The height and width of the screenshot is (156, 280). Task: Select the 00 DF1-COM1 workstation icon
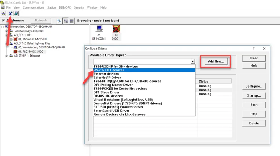pyautogui.click(x=99, y=33)
